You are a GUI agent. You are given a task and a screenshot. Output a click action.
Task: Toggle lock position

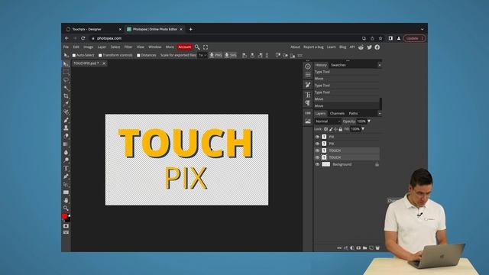coord(335,129)
